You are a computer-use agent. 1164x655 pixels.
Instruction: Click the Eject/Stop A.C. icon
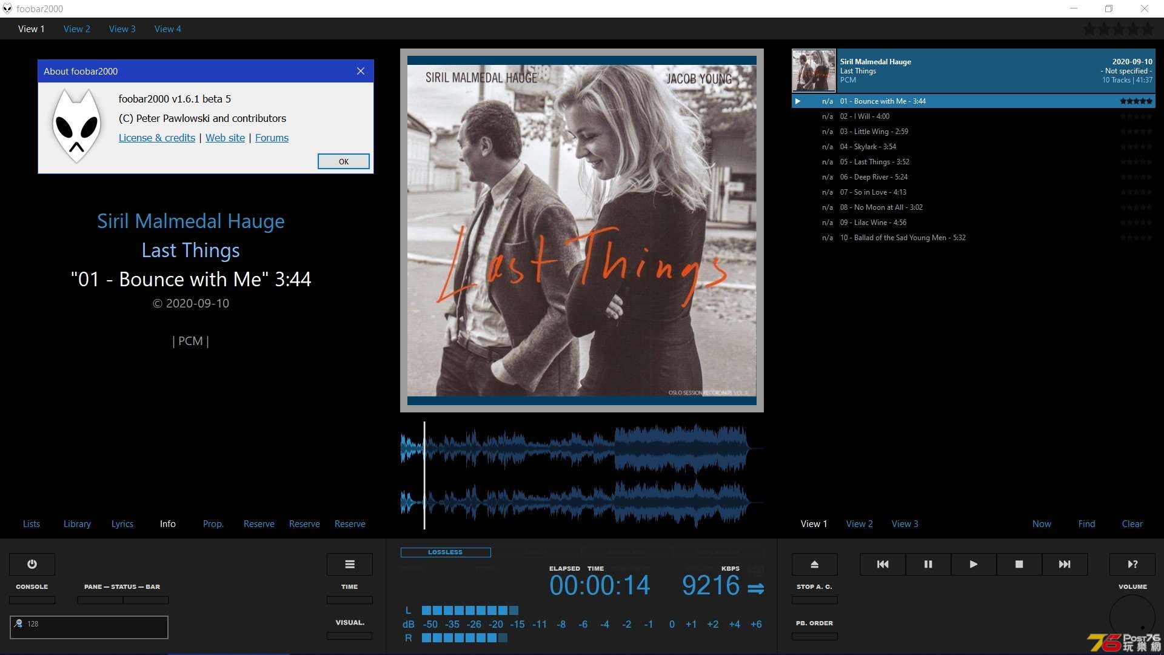(815, 564)
